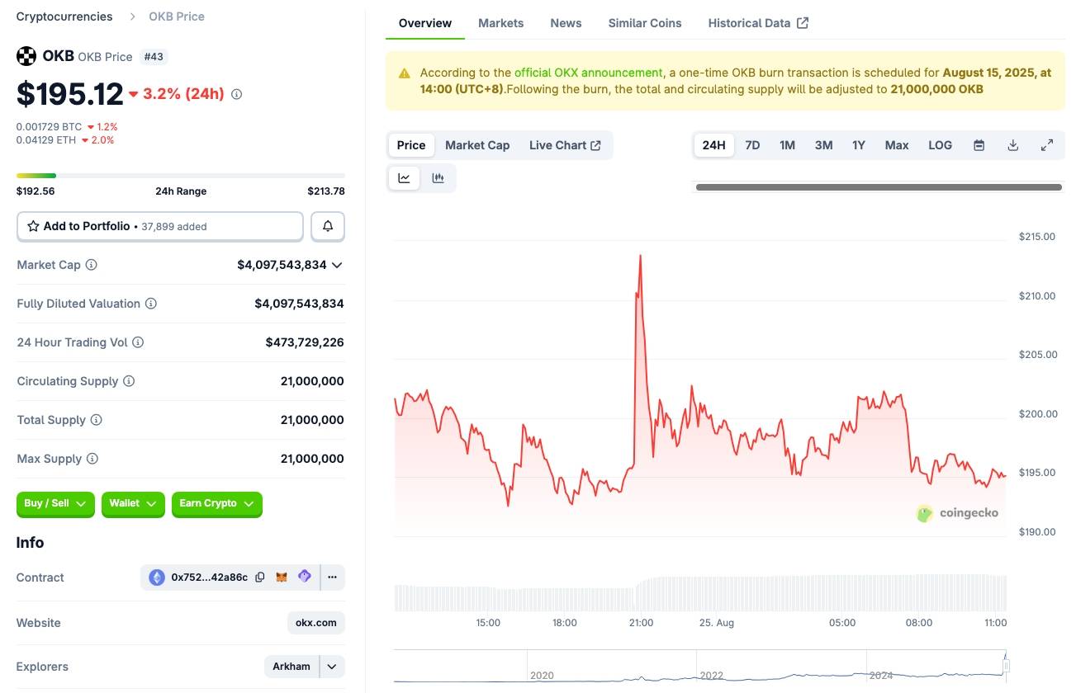The width and height of the screenshot is (1076, 693).
Task: Select the Max time range
Action: pos(897,145)
